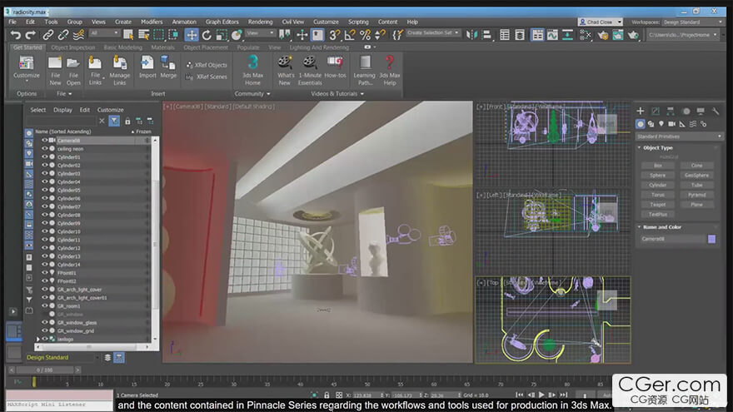
Task: Toggle the Percent Snap icon
Action: [x=365, y=35]
